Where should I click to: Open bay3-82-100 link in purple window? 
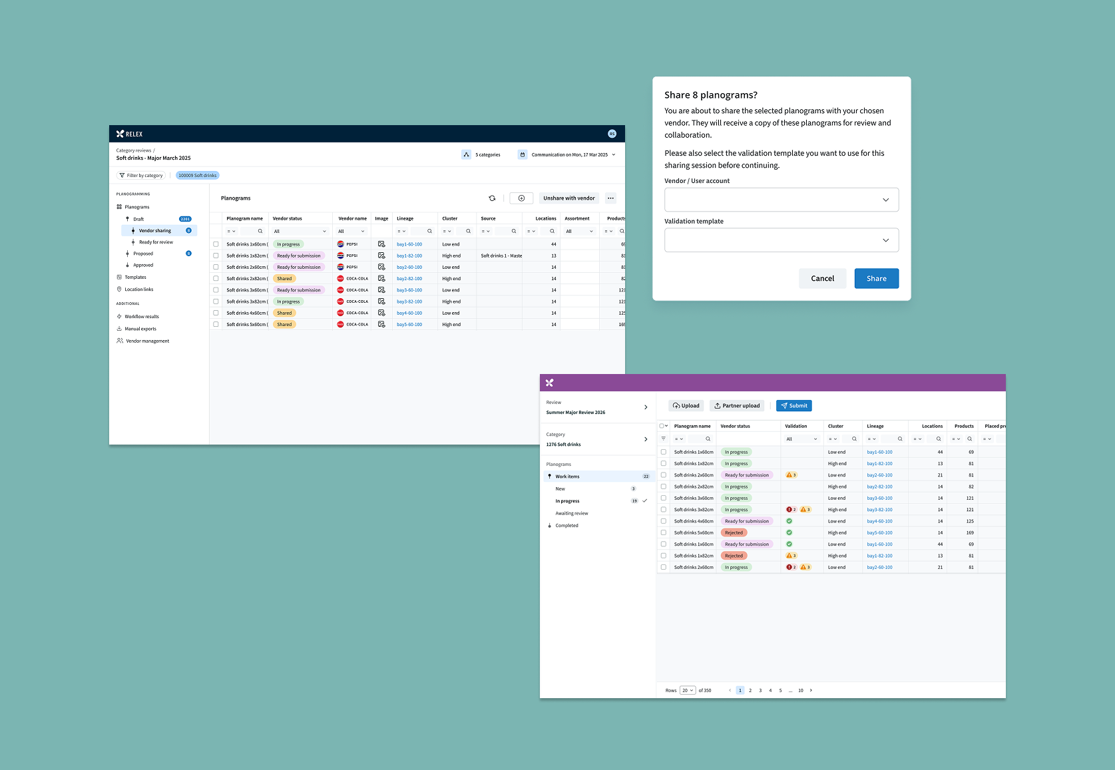click(879, 510)
